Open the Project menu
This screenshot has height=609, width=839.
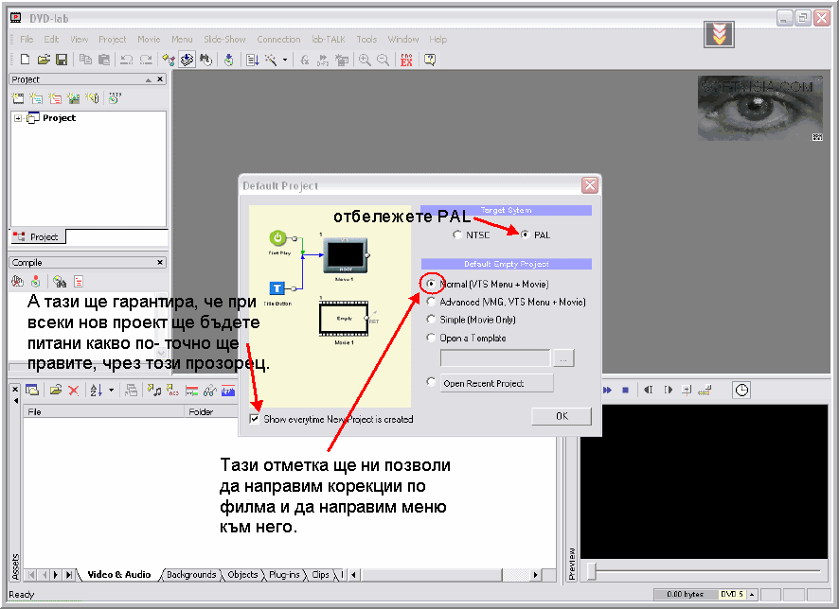click(113, 39)
